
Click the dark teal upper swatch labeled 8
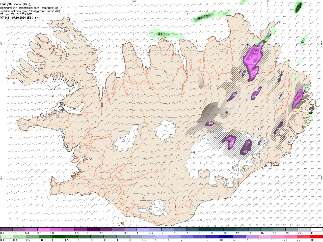pyautogui.click(x=205, y=230)
